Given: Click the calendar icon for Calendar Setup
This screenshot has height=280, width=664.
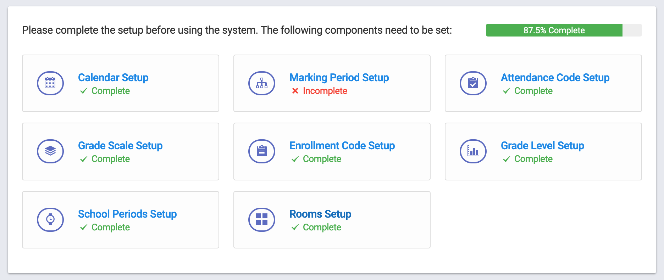Looking at the screenshot, I should [50, 83].
